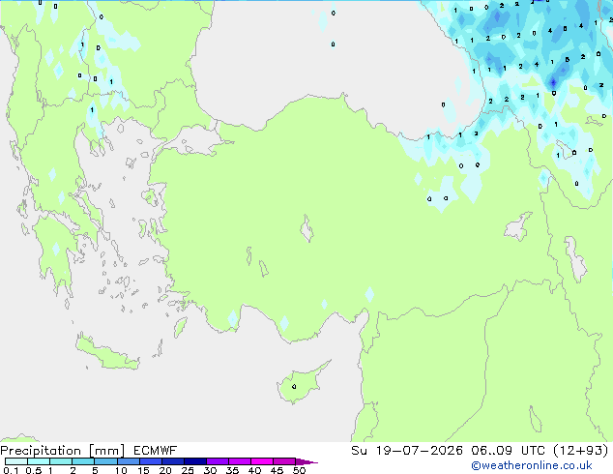
Task: Click Lake Tuz in central Turkey
Action: 306,228
